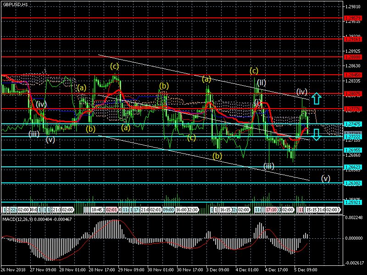The image size is (367, 275).
Task: Click the pink 17:10 event marker
Action: tap(271, 209)
